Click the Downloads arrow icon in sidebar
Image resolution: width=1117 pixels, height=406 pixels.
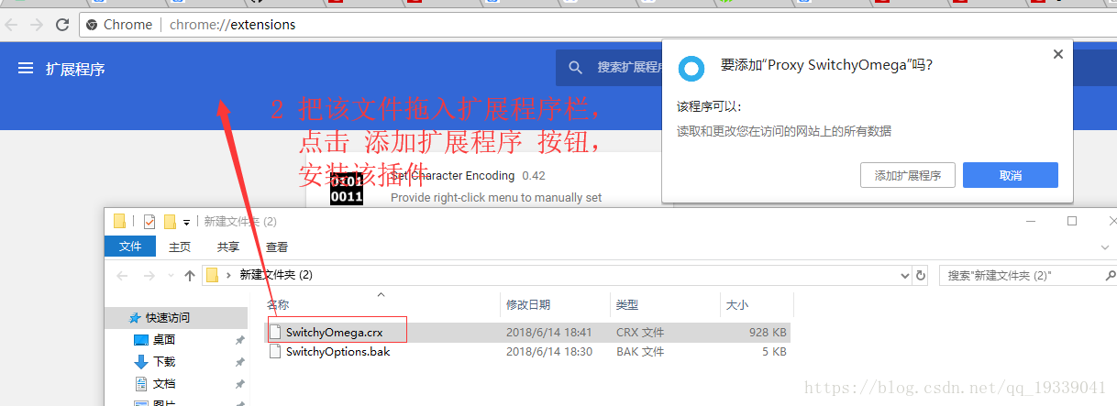click(x=141, y=362)
